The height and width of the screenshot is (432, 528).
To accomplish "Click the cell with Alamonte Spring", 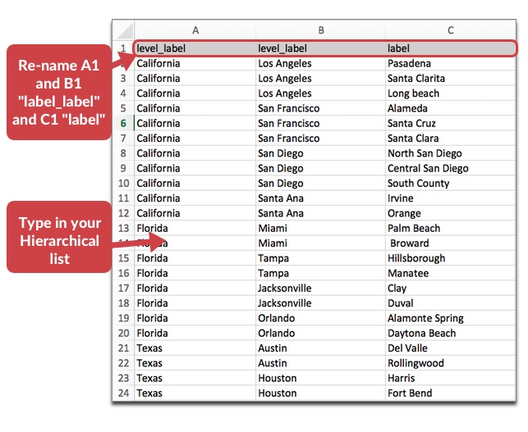I will tap(451, 318).
